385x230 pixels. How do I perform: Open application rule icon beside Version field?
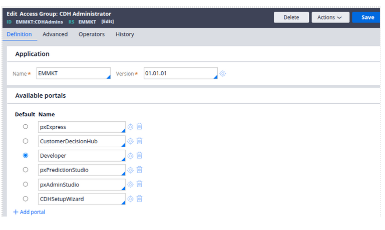[x=223, y=73]
